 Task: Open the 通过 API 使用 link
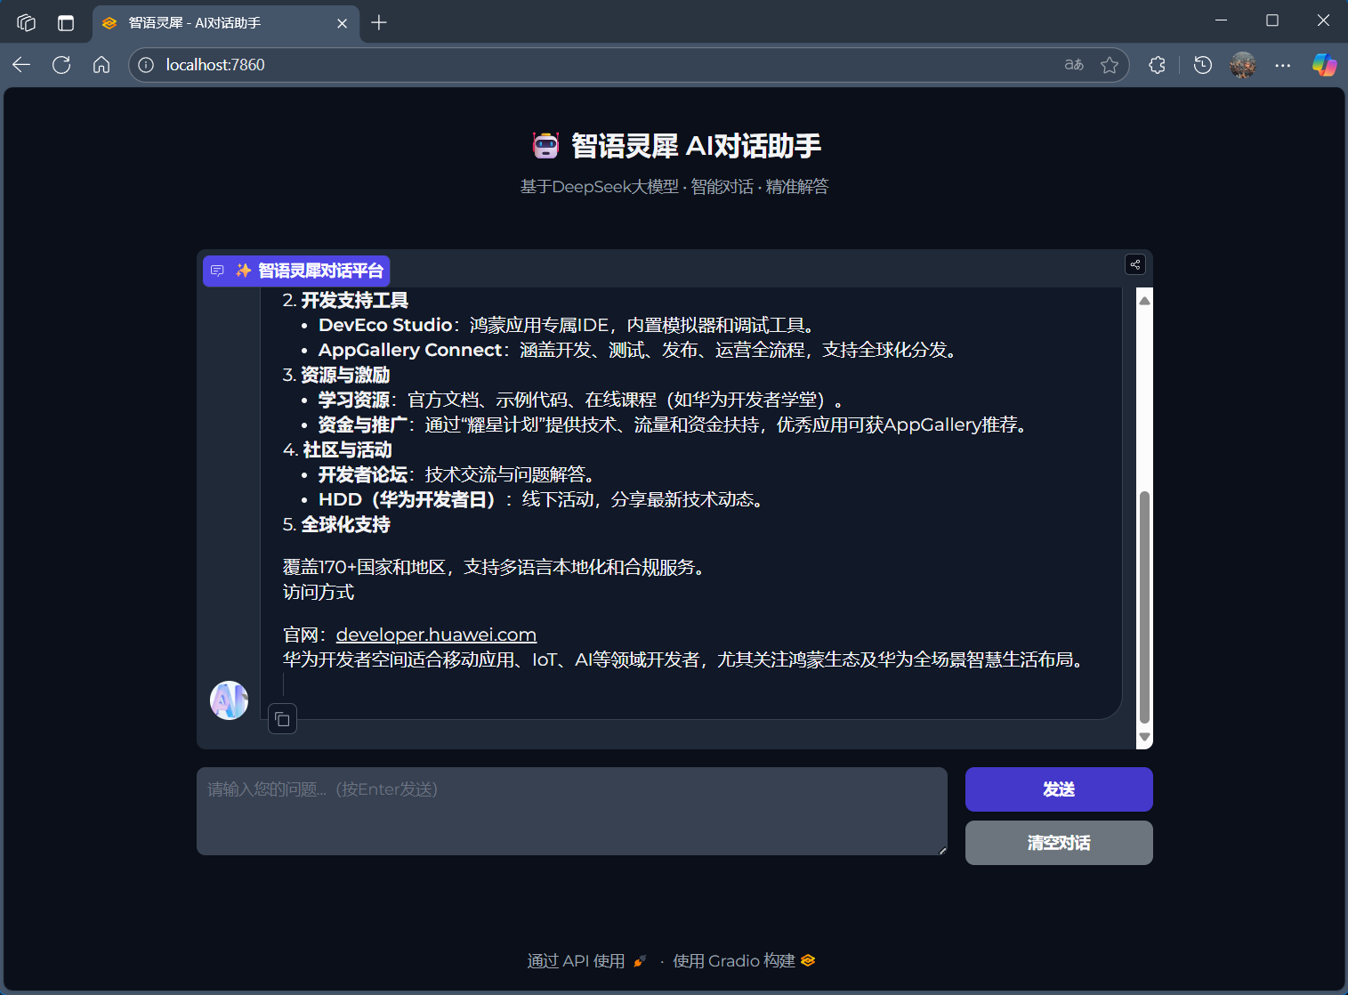(x=587, y=961)
